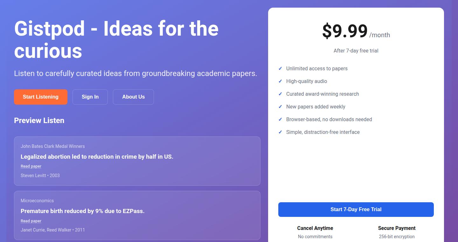Open the About Us page
The image size is (458, 242).
133,97
